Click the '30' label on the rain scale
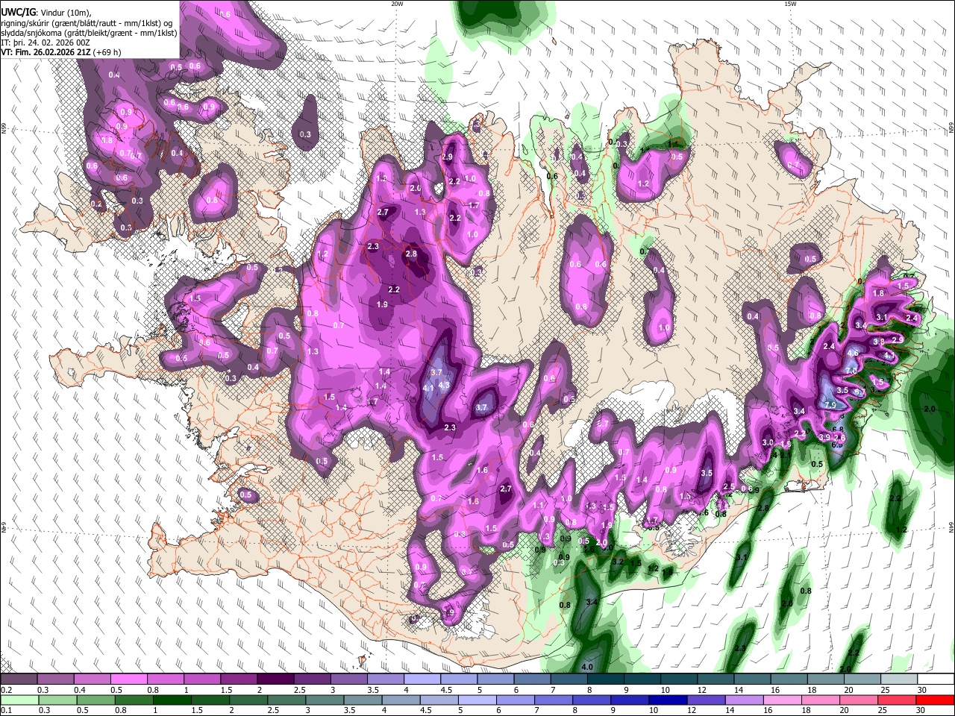955x716 pixels. click(921, 710)
